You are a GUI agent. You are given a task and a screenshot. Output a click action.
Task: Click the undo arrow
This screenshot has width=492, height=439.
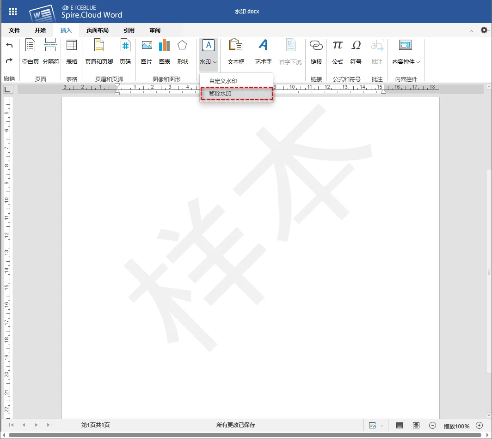tap(9, 45)
